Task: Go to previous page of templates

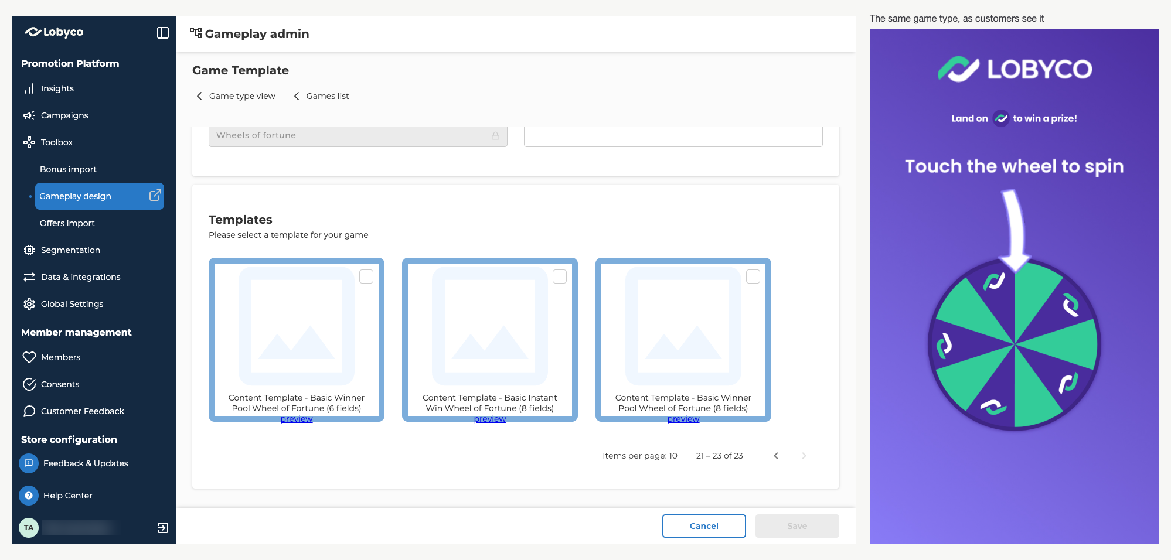Action: [x=776, y=456]
